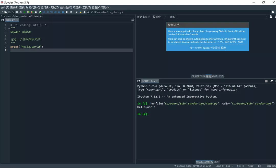Open the 帮助来源于 控制台 source dropdown
The height and width of the screenshot is (168, 276).
point(159,17)
